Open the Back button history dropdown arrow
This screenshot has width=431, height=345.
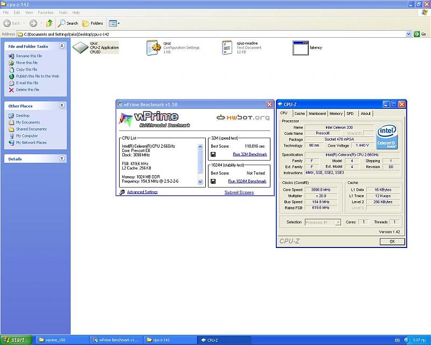[x=24, y=23]
